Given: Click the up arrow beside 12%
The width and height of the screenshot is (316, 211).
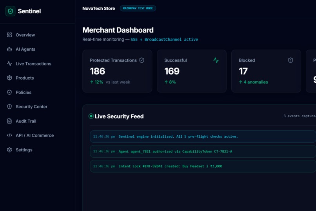Looking at the screenshot, I should (x=92, y=82).
